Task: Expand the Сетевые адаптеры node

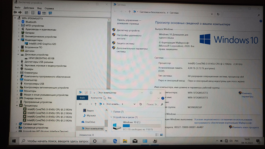Action: point(16,124)
